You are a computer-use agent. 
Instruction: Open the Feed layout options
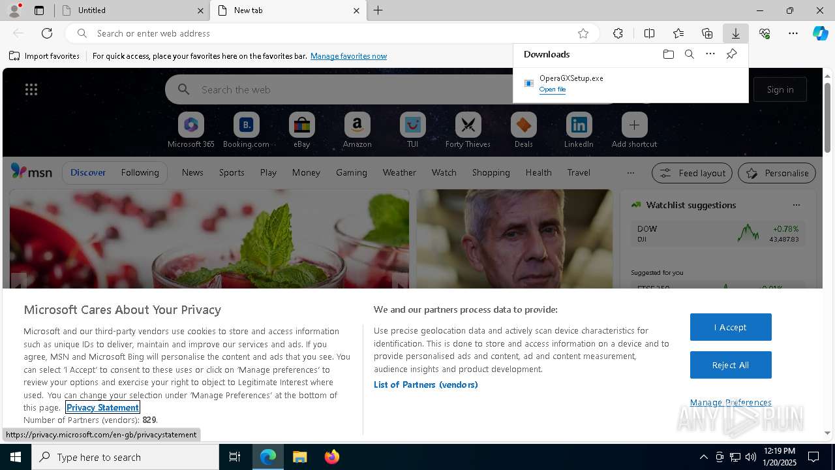[x=693, y=173]
